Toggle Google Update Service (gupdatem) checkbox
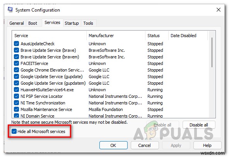 (16, 83)
